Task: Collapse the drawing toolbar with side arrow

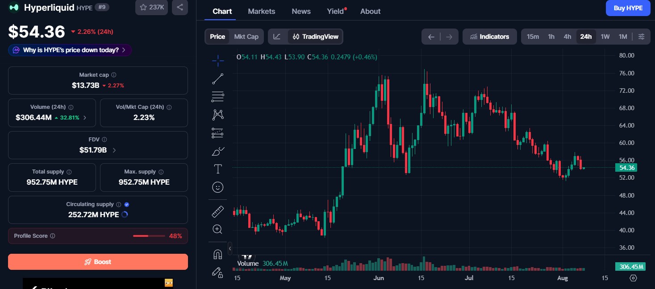Action: [230, 248]
